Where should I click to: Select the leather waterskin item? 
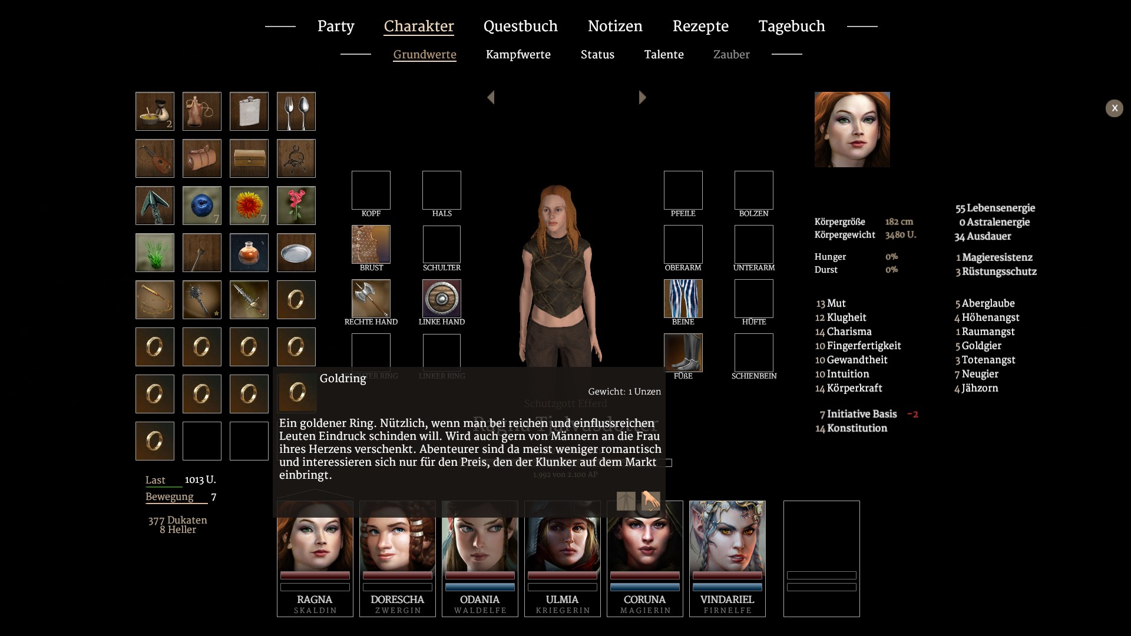coord(202,111)
